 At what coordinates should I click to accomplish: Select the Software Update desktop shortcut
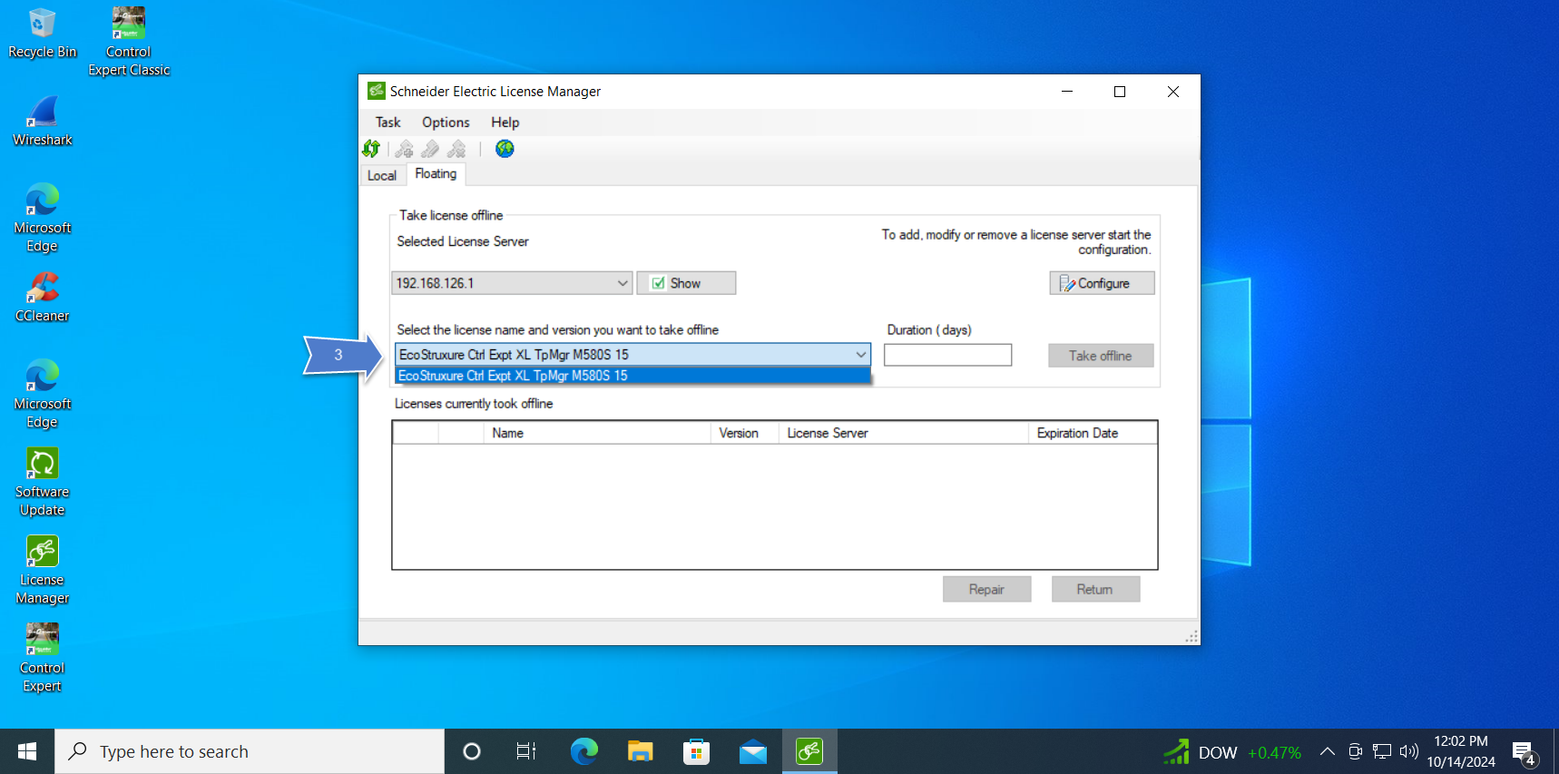click(43, 482)
